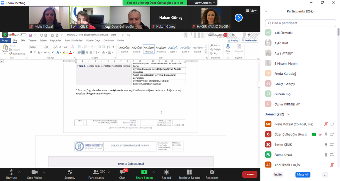Toggle AutoSave switch in Word title bar
The image size is (340, 181).
pos(23,35)
